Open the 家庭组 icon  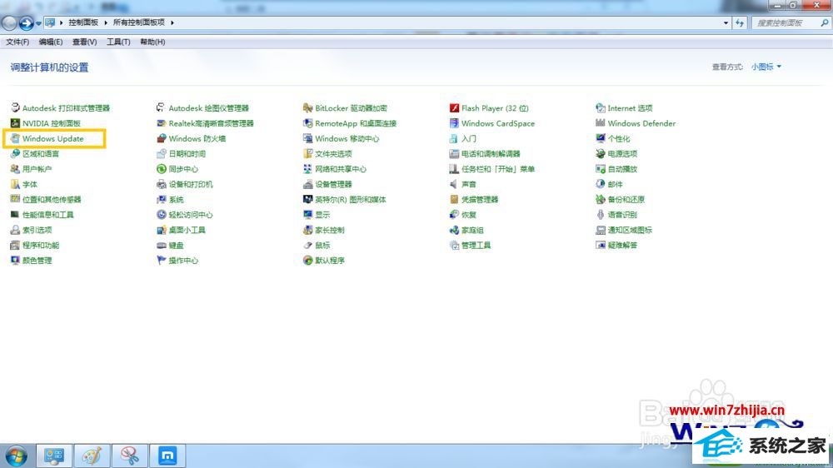(454, 230)
